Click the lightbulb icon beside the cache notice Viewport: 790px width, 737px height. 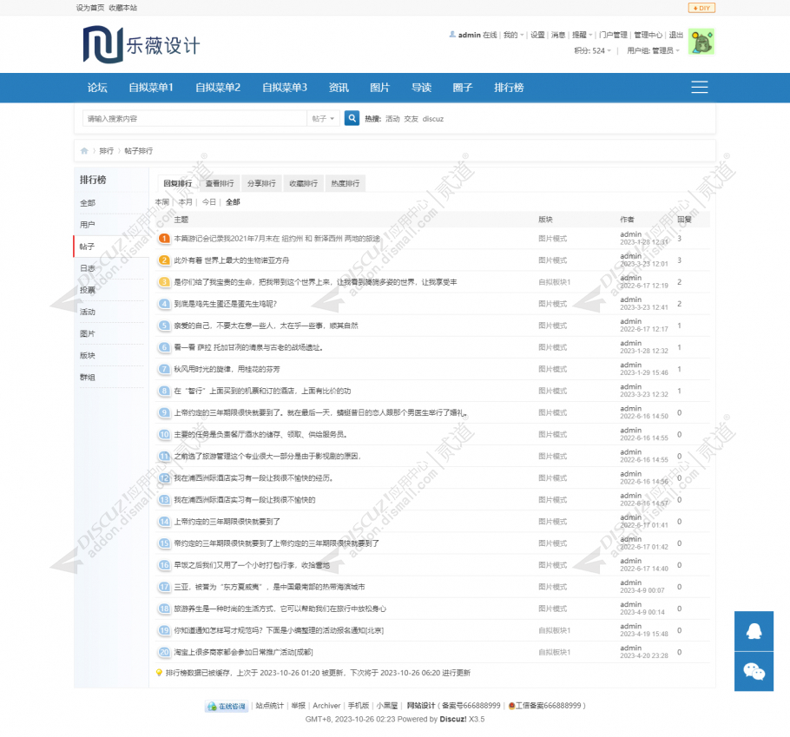159,673
